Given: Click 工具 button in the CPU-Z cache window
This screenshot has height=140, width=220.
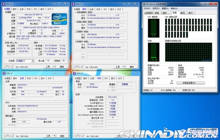Looking at the screenshot, I should tap(118, 67).
